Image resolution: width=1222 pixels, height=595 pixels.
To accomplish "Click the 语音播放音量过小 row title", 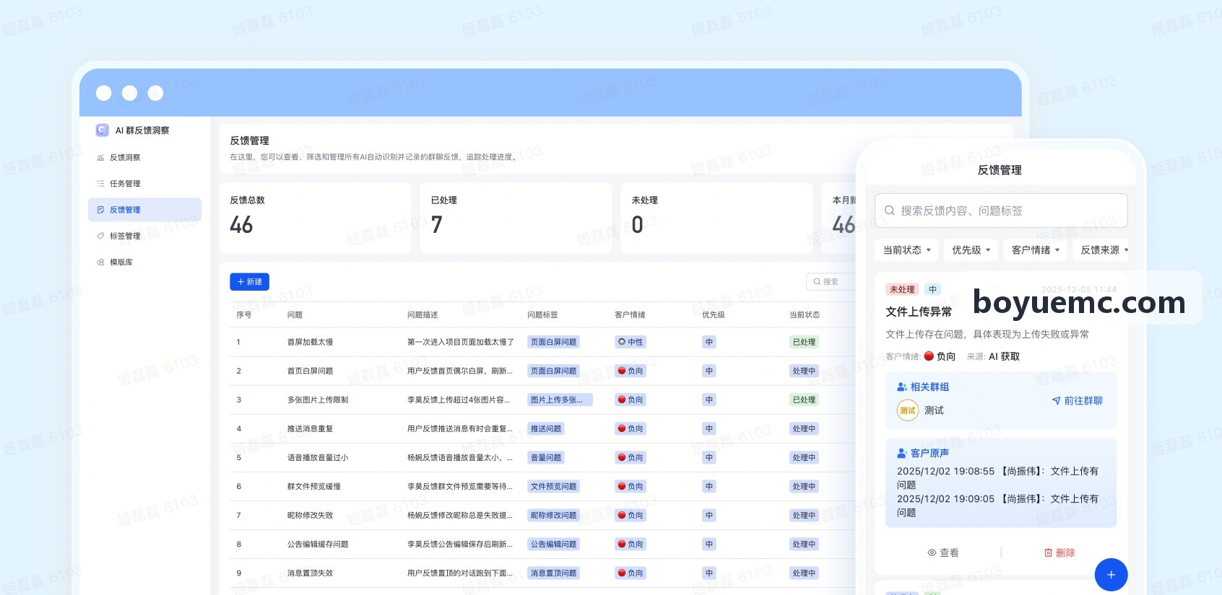I will [x=318, y=457].
